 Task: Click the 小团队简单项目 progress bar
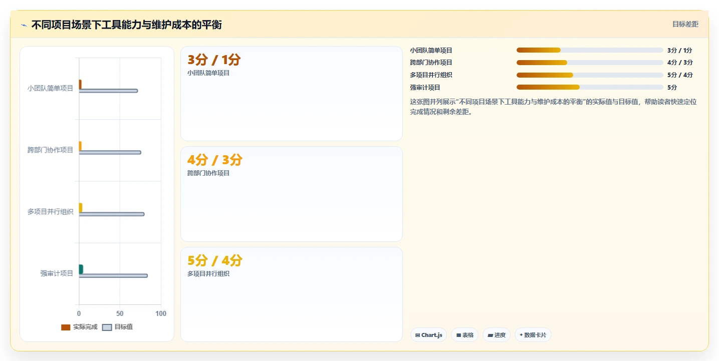[x=590, y=50]
